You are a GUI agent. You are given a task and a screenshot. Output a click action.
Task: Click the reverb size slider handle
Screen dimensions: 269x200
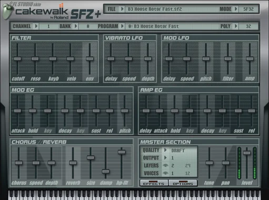91,157
